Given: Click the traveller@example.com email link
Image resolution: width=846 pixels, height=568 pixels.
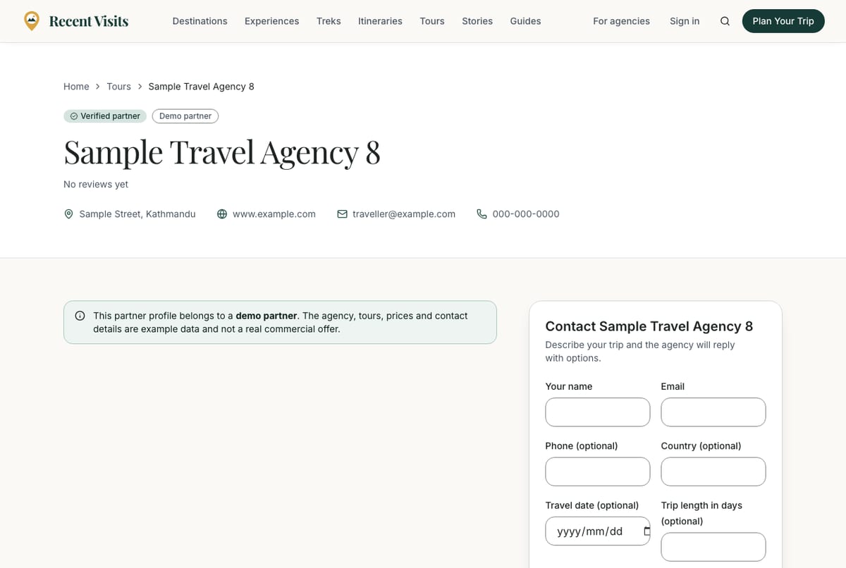Looking at the screenshot, I should [x=404, y=214].
